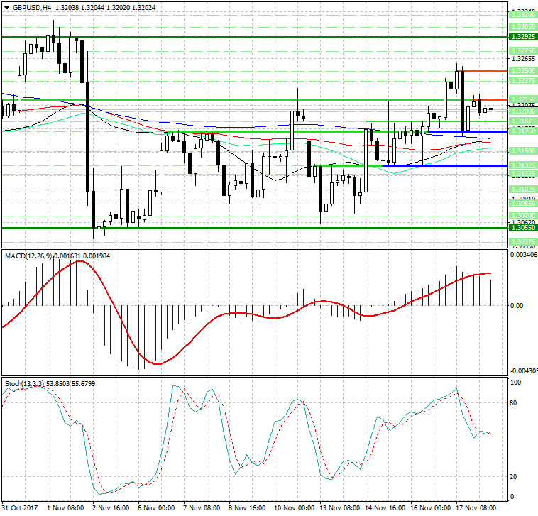Click the 1.31750 price level label
The width and height of the screenshot is (538, 516).
522,131
